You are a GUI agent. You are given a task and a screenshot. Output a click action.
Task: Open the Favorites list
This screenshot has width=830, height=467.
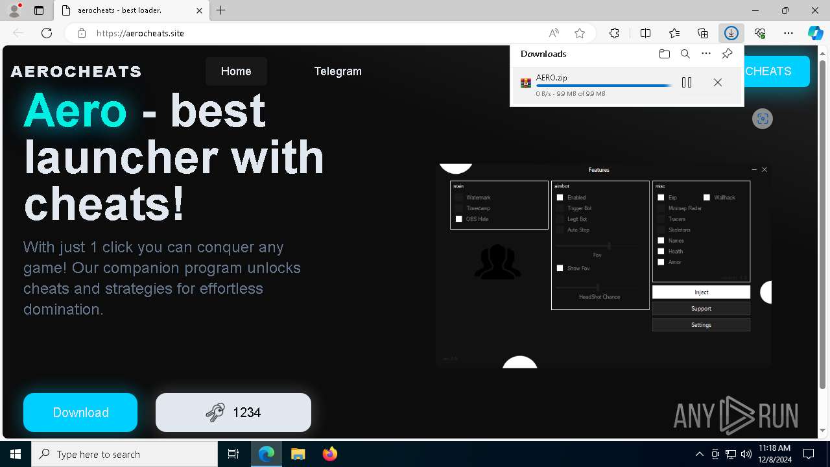pyautogui.click(x=674, y=33)
